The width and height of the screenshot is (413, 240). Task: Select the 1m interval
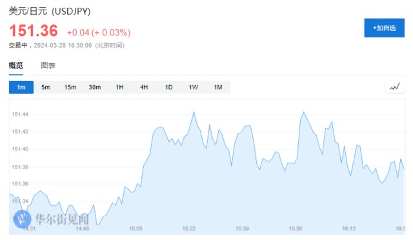21,87
